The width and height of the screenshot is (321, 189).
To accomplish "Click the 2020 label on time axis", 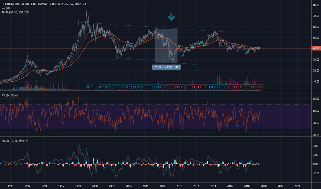I will [264, 186].
